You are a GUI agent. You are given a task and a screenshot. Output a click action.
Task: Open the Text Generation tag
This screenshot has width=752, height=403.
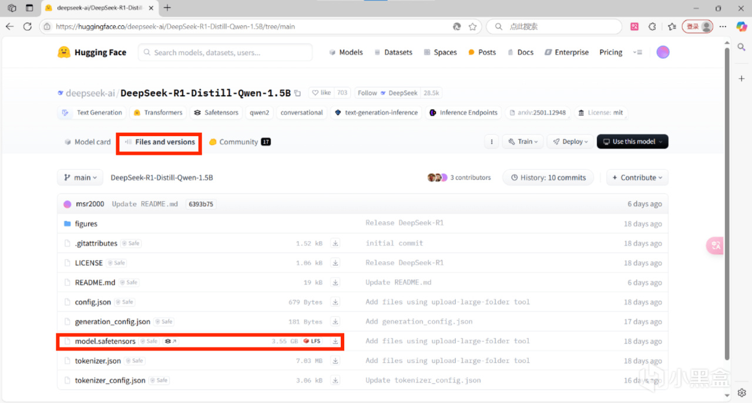click(92, 113)
